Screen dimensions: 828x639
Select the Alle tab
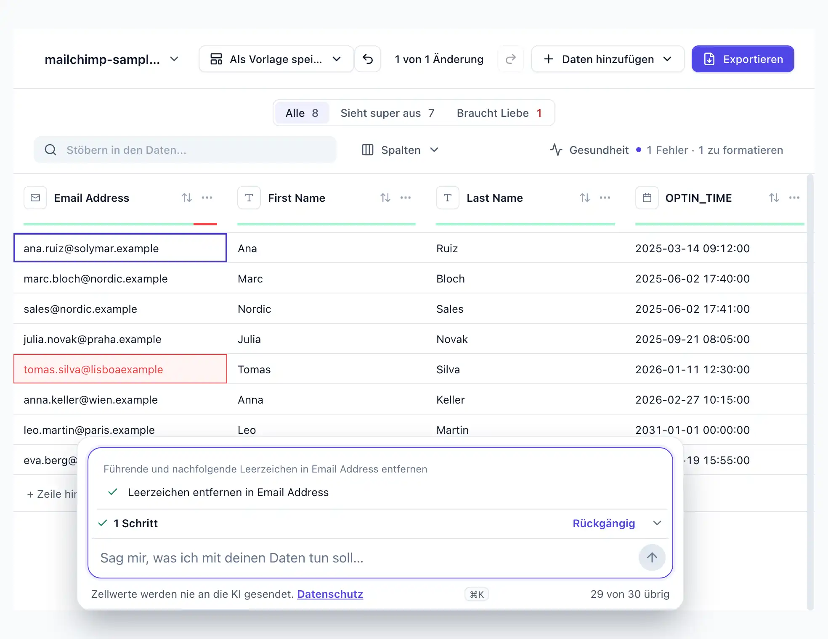pos(302,113)
